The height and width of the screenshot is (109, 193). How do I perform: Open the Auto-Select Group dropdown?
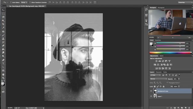pyautogui.click(x=24, y=2)
